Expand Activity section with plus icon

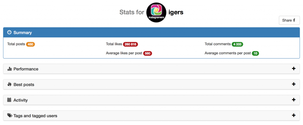pos(294,100)
